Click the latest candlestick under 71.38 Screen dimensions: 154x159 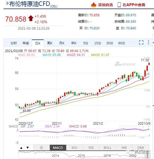pyautogui.click(x=149, y=64)
